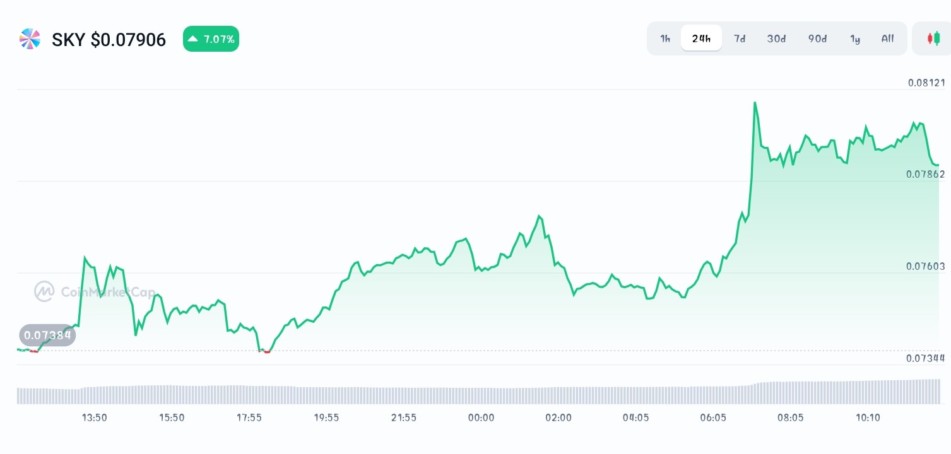Image resolution: width=951 pixels, height=454 pixels.
Task: Click the 0.07603 y-axis value
Action: click(x=926, y=266)
